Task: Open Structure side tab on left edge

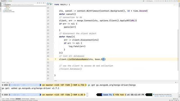Action: pos(1,89)
